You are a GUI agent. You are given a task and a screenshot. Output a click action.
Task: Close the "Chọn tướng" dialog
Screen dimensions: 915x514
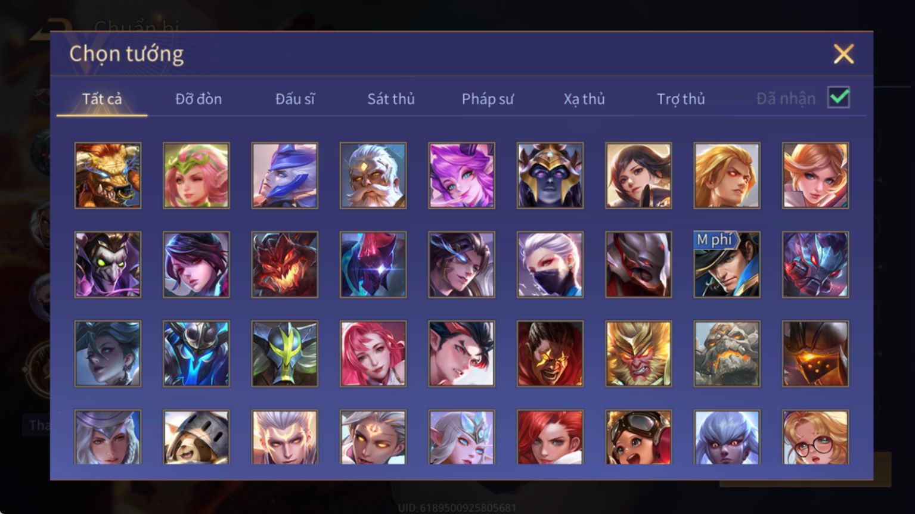(x=843, y=54)
